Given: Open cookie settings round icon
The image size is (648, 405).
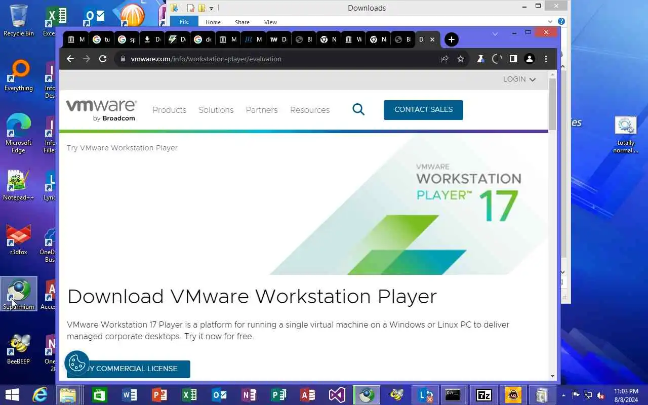Looking at the screenshot, I should pos(77,363).
